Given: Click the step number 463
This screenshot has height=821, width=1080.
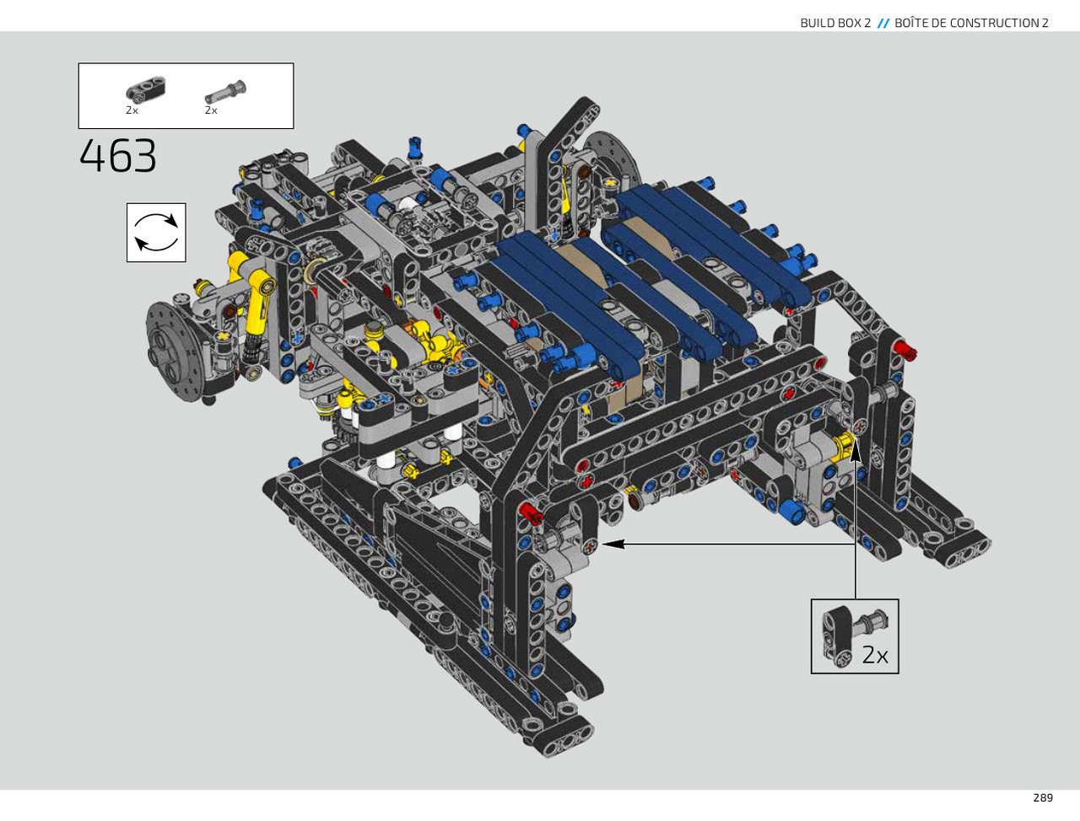Looking at the screenshot, I should tap(118, 156).
